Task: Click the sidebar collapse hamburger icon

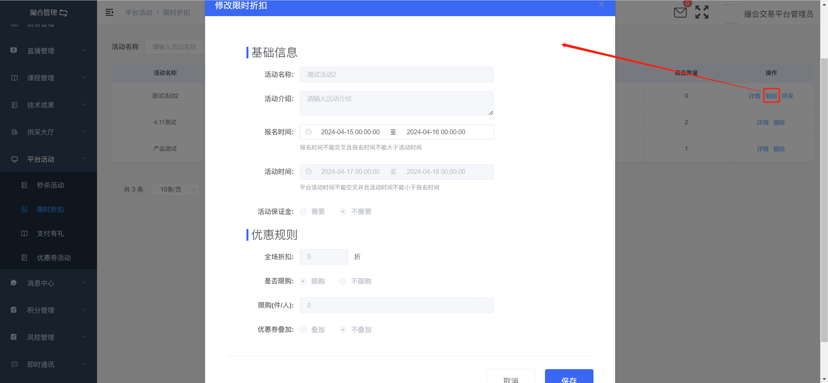Action: 109,12
